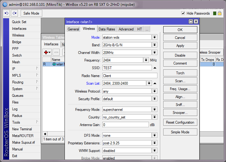Click the Undo arrow icon

tap(7, 13)
